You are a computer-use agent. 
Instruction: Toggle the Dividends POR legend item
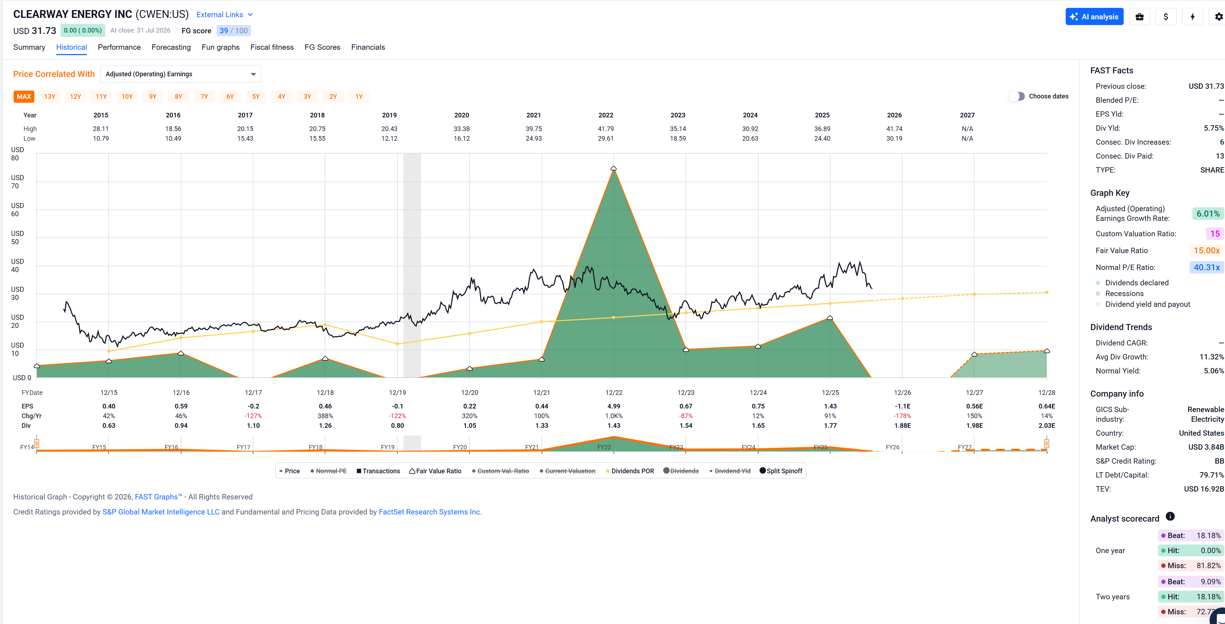(x=630, y=471)
